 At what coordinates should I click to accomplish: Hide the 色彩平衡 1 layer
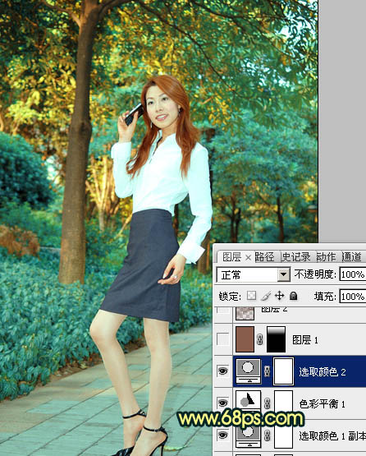222,403
